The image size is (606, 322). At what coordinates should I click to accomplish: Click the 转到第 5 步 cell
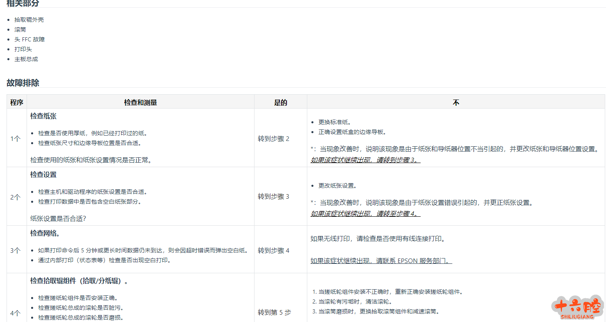click(x=274, y=312)
